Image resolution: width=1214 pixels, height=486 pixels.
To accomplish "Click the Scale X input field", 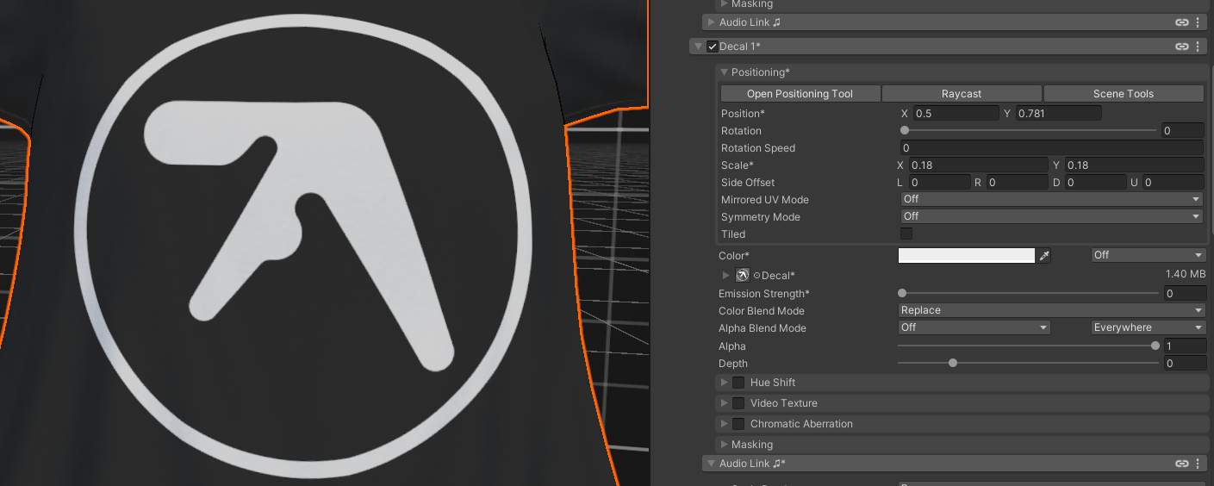I will pyautogui.click(x=979, y=165).
